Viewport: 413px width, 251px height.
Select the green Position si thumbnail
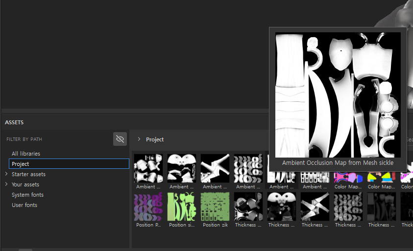tap(182, 206)
